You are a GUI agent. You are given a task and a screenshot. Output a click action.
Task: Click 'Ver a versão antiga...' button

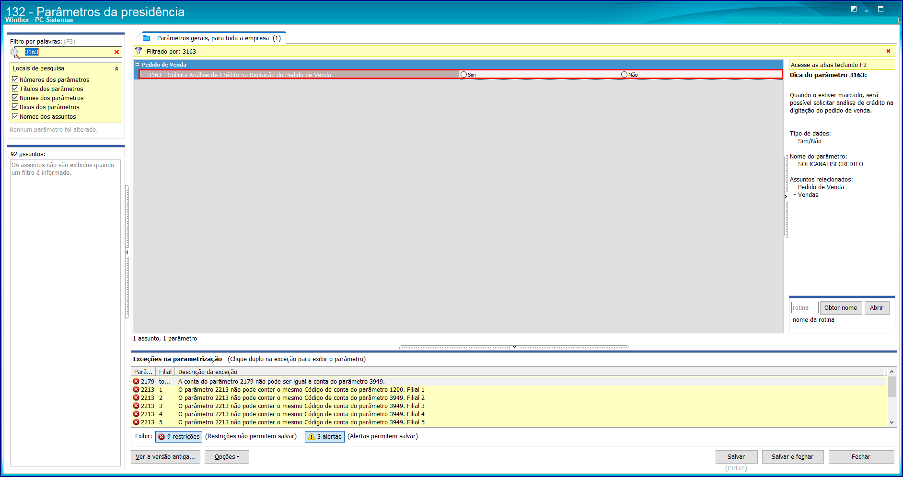pos(165,457)
